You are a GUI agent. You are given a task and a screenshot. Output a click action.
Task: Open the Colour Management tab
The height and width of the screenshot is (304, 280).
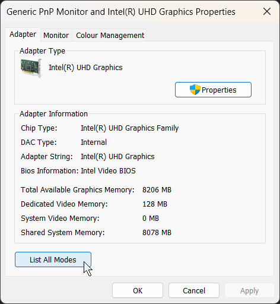pos(110,35)
